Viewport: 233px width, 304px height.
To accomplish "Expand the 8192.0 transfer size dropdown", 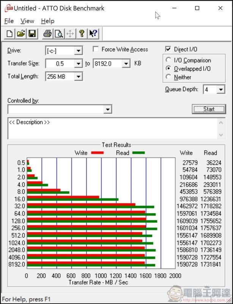I will click(x=126, y=63).
